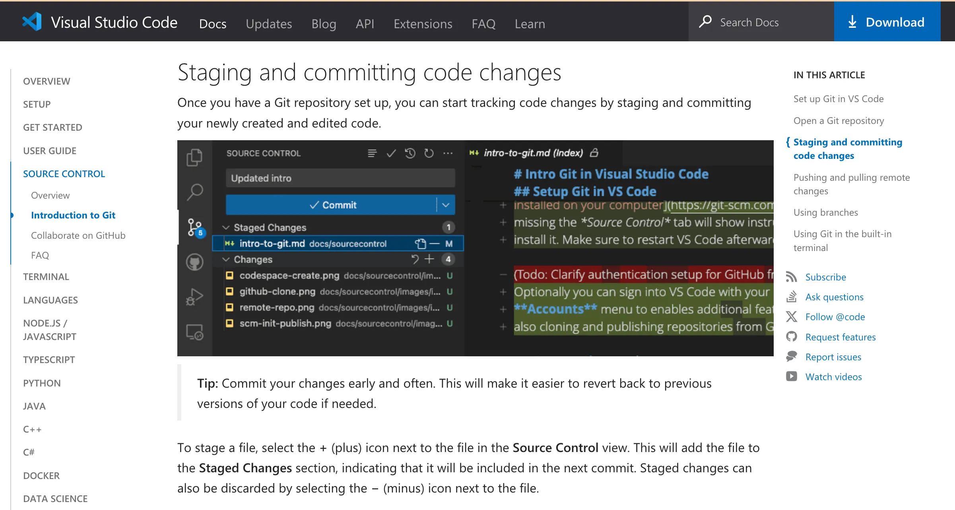This screenshot has height=510, width=955.
Task: Click the Watch videos play icon
Action: pyautogui.click(x=792, y=377)
